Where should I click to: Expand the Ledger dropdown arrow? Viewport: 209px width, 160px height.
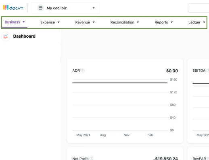(204, 22)
